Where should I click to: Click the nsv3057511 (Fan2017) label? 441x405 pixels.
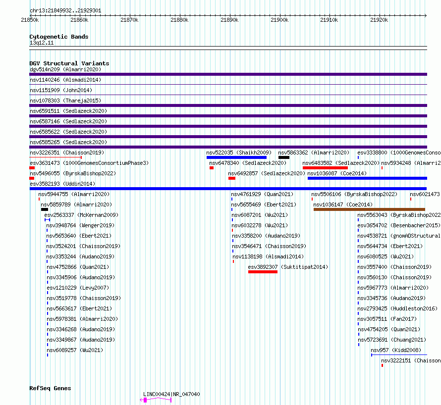(387, 319)
